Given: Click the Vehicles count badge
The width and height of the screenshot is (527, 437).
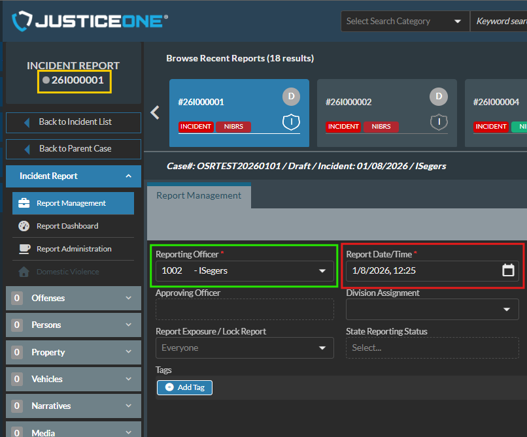Looking at the screenshot, I should [17, 380].
